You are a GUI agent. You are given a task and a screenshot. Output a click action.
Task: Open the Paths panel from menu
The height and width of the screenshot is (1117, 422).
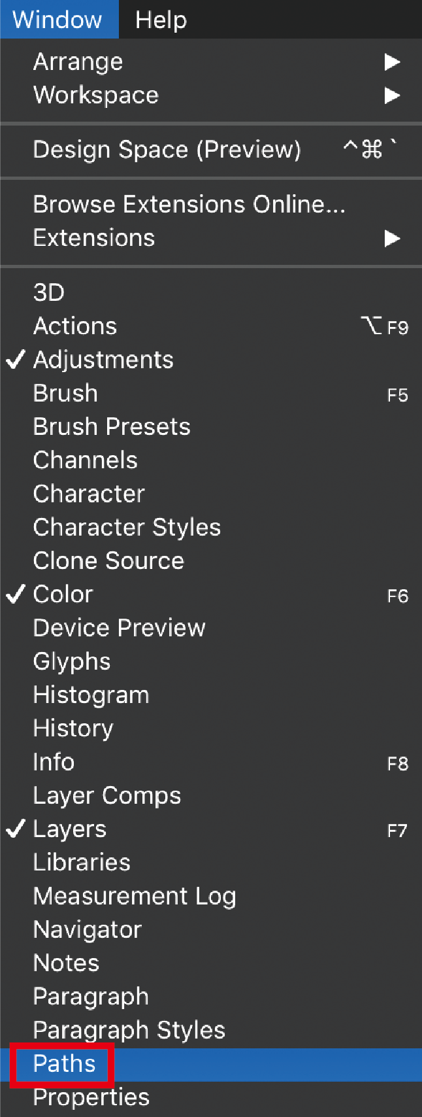click(x=64, y=1064)
